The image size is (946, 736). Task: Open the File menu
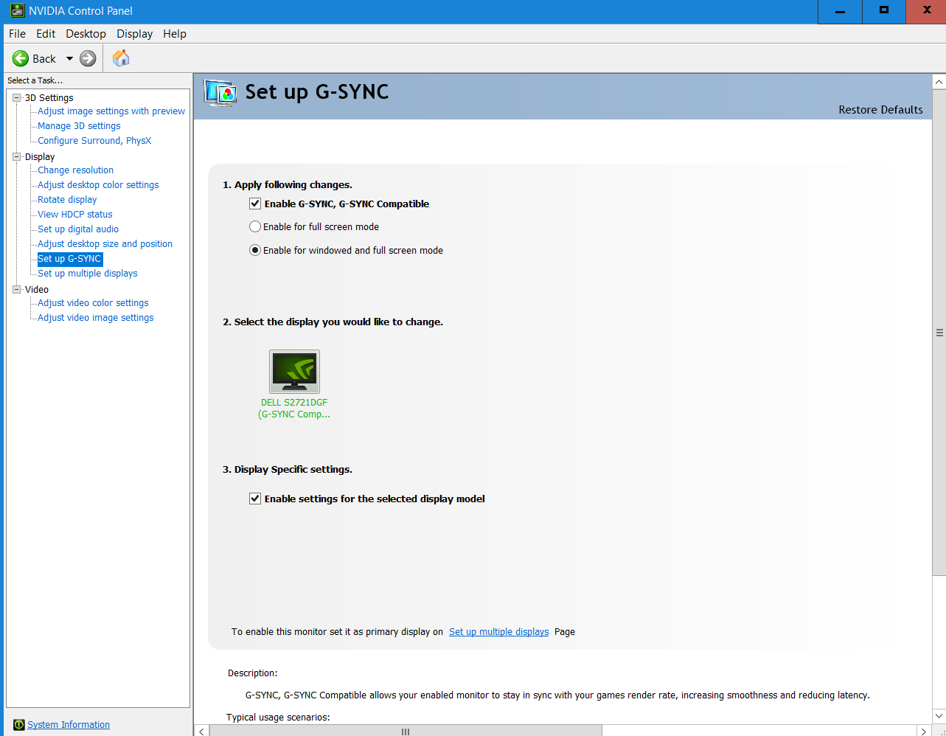coord(18,34)
